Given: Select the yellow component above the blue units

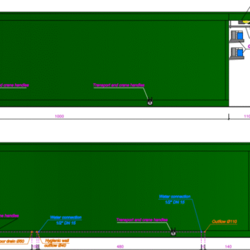Looking at the screenshot, I should [x=246, y=22].
